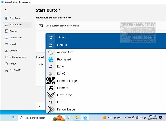Click the custom image picture icon
This screenshot has height=121, width=166.
[x=41, y=26]
